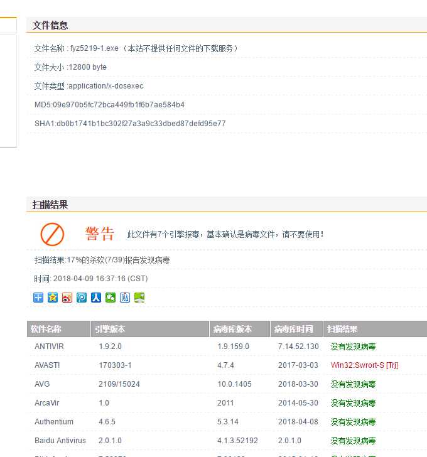Click AVAST database date 2017-03-03
This screenshot has width=427, height=457.
(298, 365)
